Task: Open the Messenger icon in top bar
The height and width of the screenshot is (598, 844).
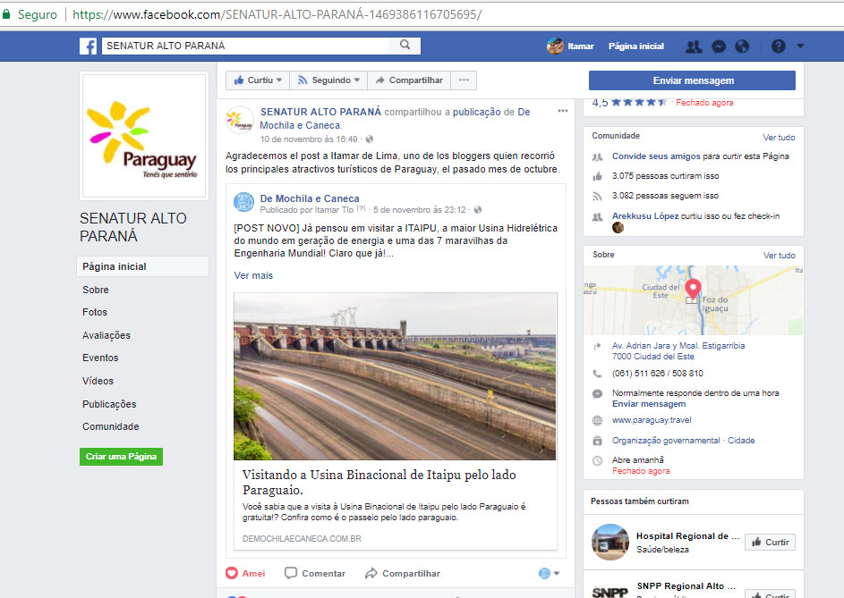Action: pyautogui.click(x=718, y=46)
